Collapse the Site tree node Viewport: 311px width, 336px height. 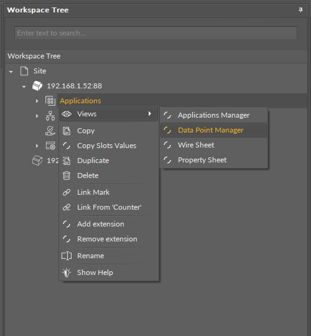[11, 72]
